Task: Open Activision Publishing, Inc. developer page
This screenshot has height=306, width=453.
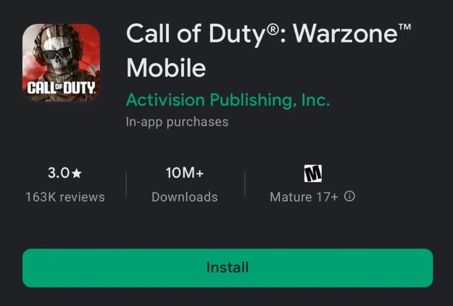Action: (x=228, y=100)
